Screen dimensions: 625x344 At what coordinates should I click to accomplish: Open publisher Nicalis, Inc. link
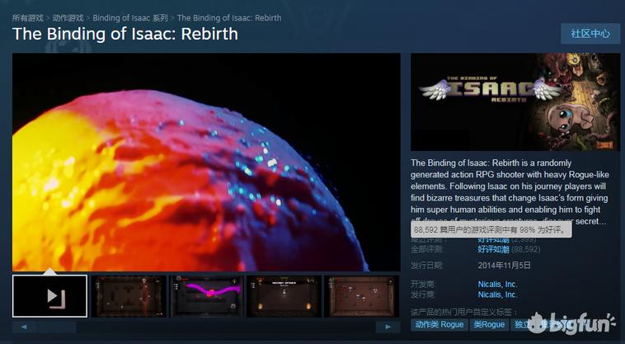pos(497,295)
